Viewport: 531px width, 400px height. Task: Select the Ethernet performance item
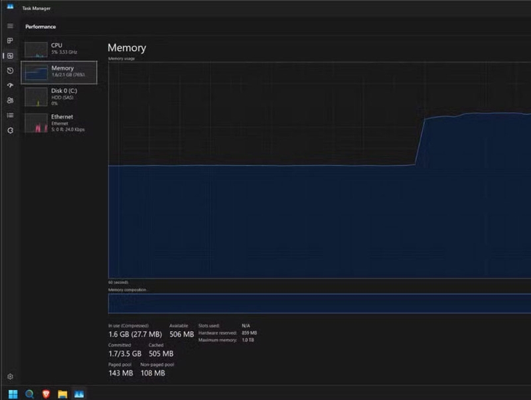(x=59, y=123)
